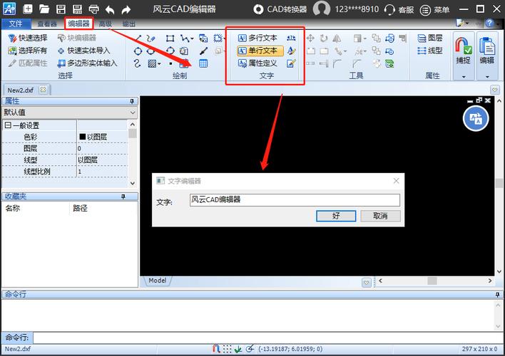This screenshot has width=505, height=356.
Task: Toggle snap magnet in status bar
Action: point(216,349)
